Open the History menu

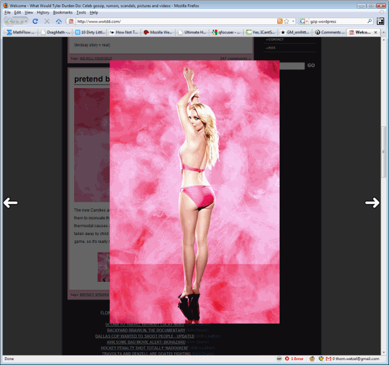[43, 12]
